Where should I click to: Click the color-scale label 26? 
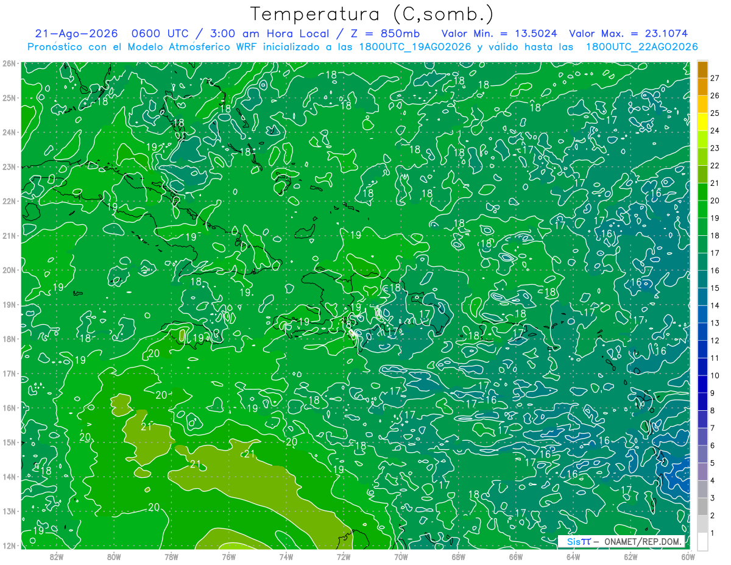[715, 96]
